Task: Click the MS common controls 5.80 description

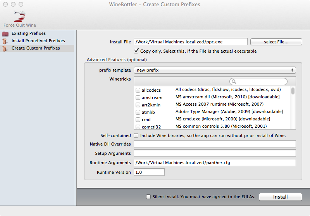Action: tap(221, 126)
